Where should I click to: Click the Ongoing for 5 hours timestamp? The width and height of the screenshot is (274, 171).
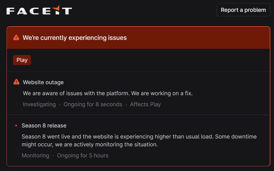pos(82,156)
